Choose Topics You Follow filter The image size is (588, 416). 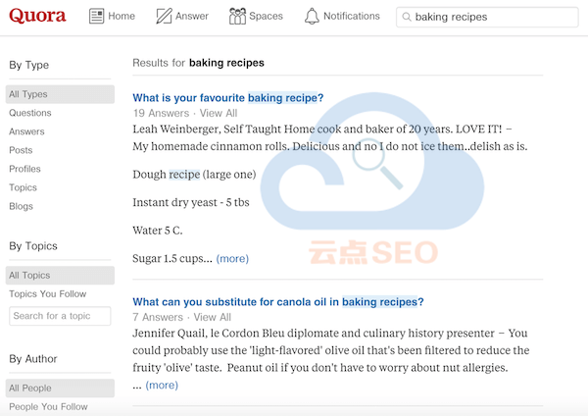(48, 294)
